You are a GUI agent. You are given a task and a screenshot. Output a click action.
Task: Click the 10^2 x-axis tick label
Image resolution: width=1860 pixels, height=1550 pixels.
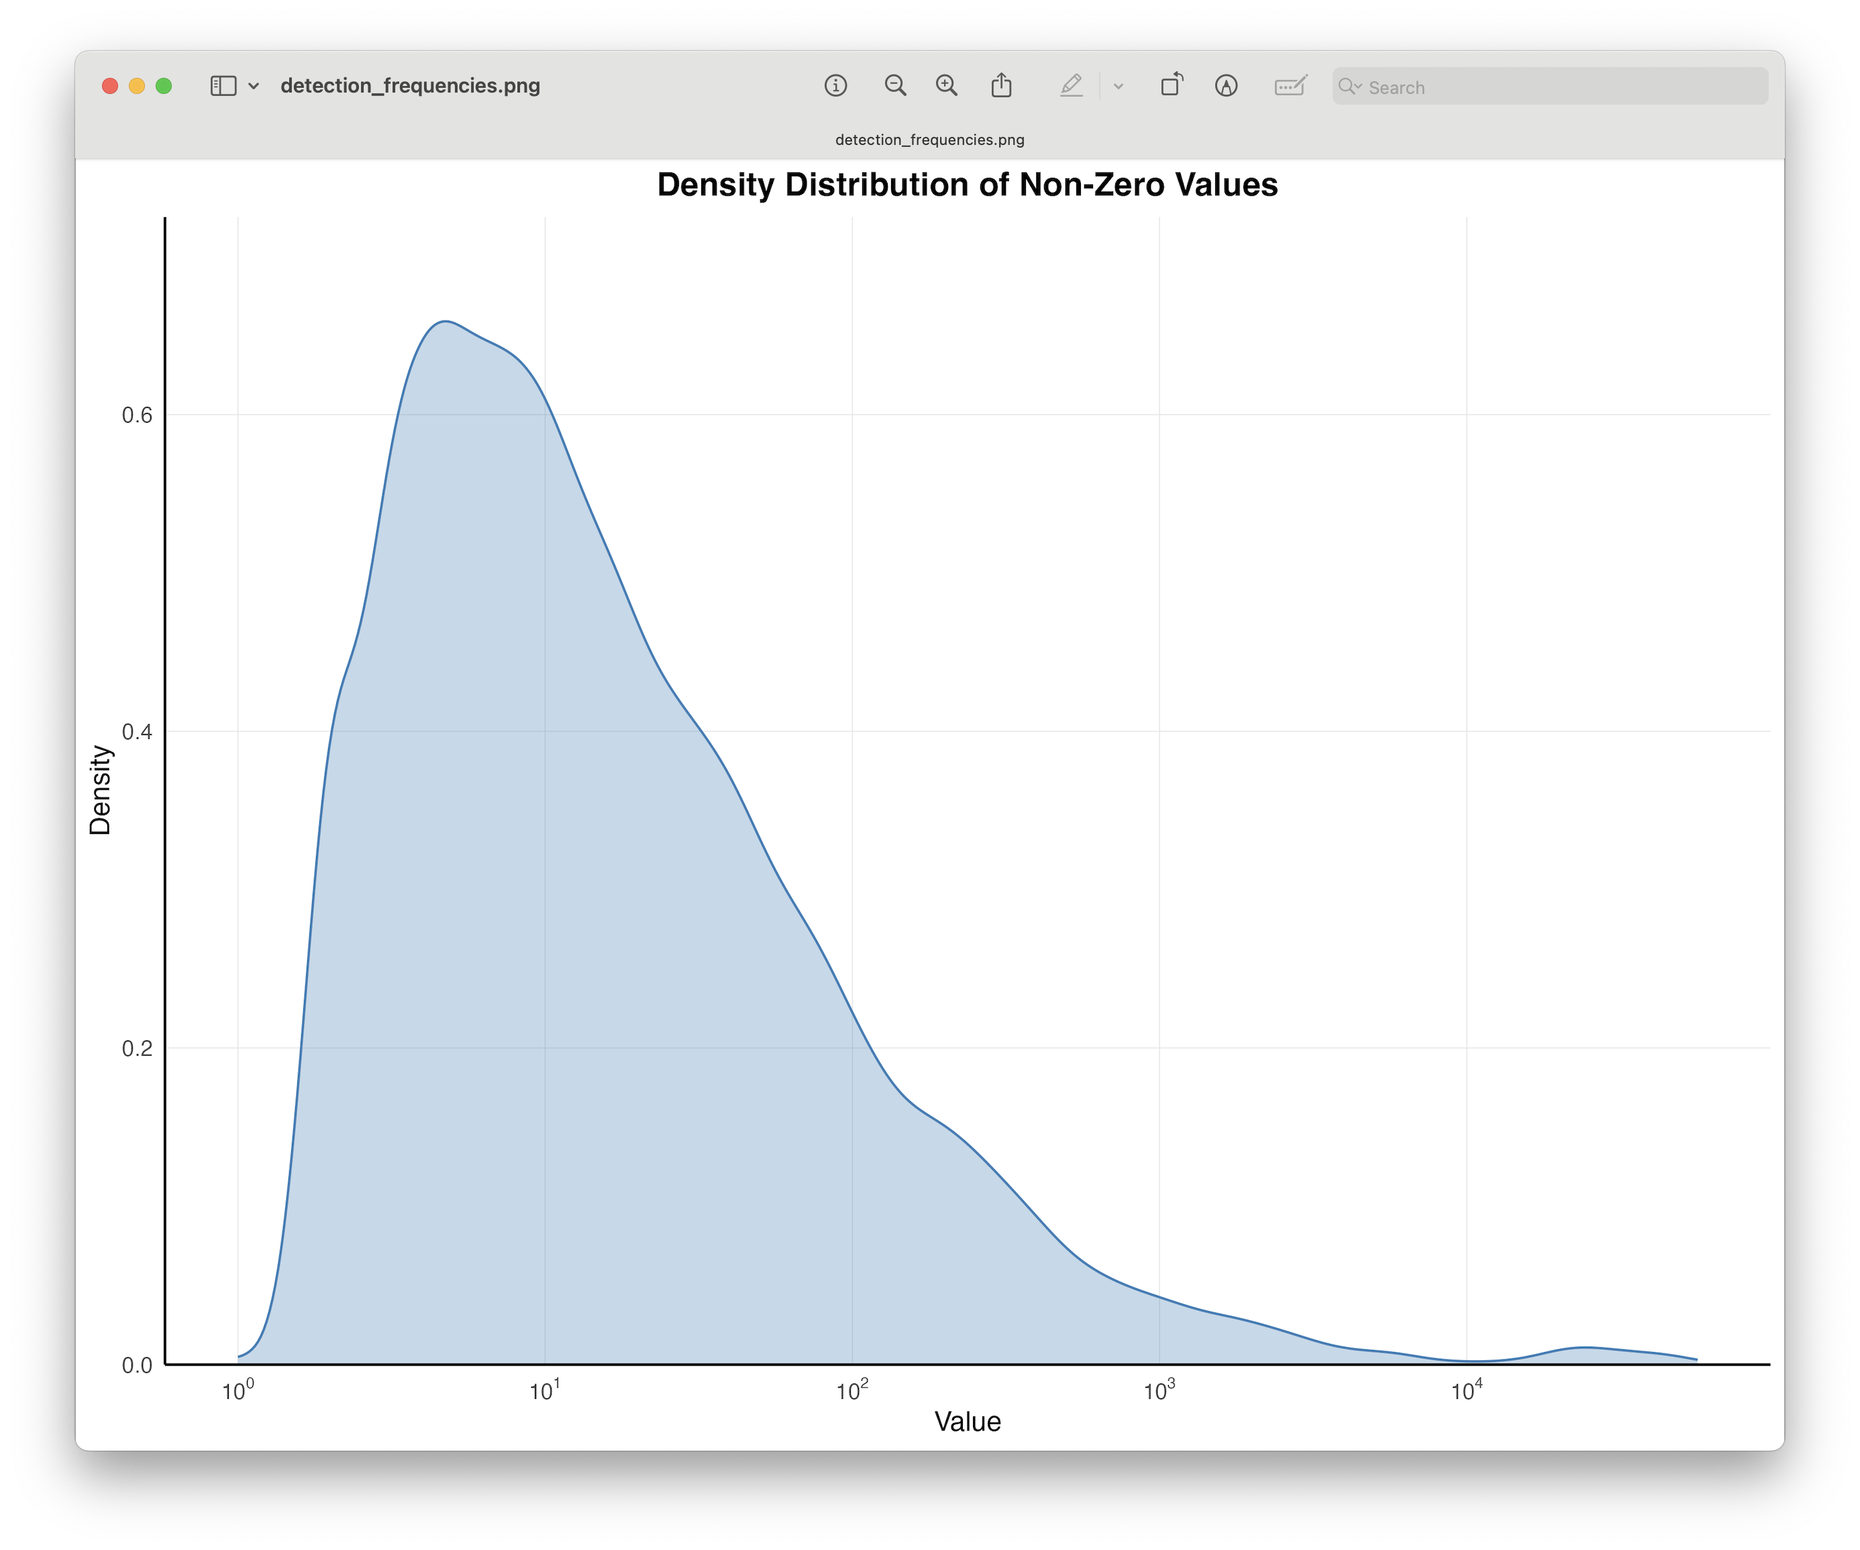(x=852, y=1390)
